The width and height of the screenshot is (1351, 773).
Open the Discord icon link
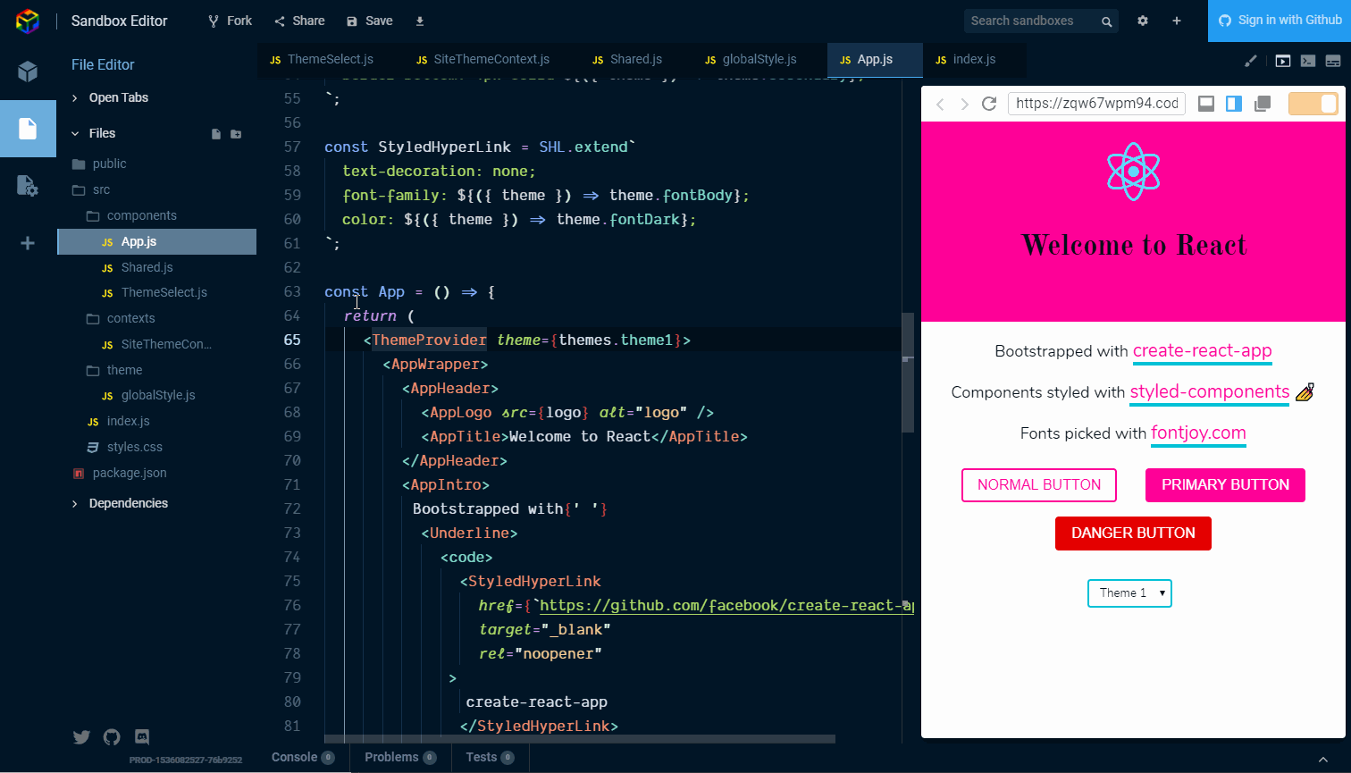(141, 737)
